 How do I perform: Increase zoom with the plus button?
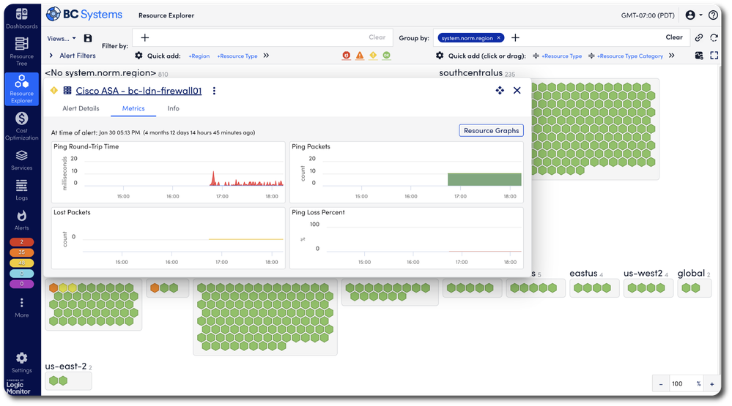[x=712, y=384]
